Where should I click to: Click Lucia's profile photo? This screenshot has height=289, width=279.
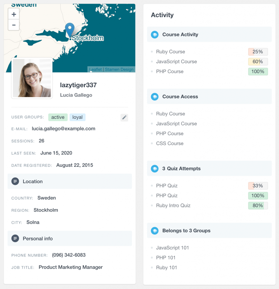click(x=32, y=78)
